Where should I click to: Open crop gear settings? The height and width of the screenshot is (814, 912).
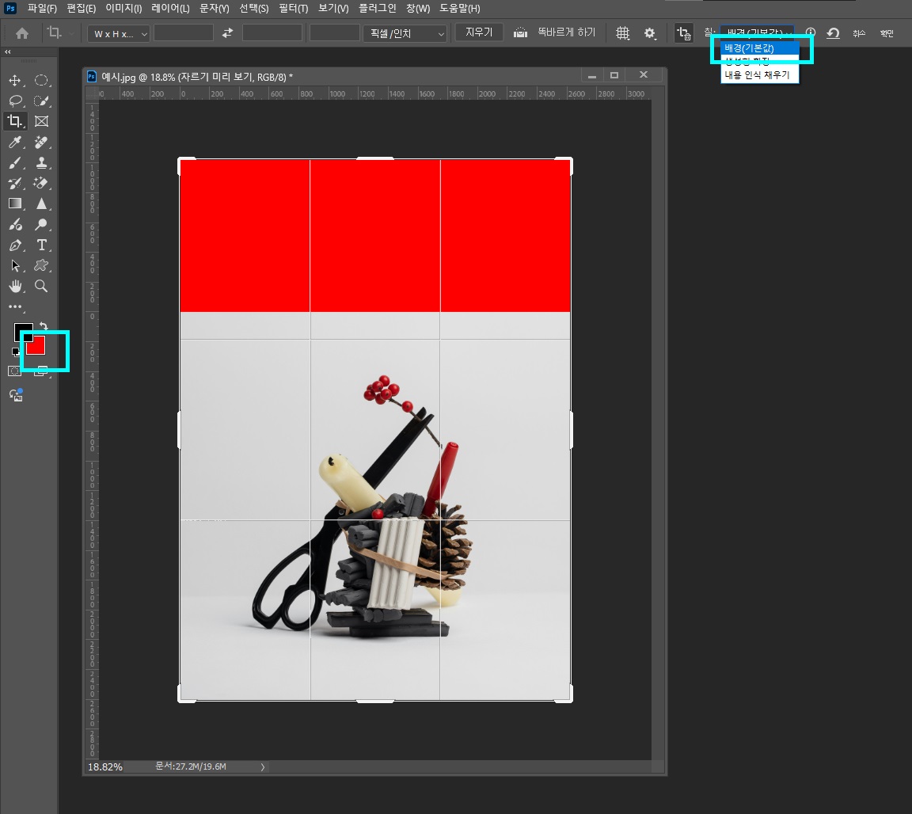(650, 33)
